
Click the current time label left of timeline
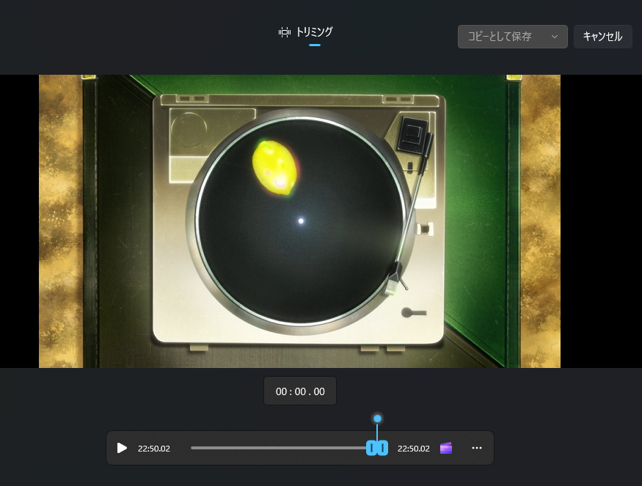(x=154, y=449)
